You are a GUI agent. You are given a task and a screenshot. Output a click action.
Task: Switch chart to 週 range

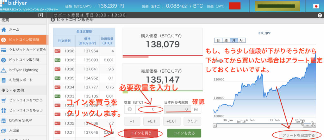click(226, 40)
